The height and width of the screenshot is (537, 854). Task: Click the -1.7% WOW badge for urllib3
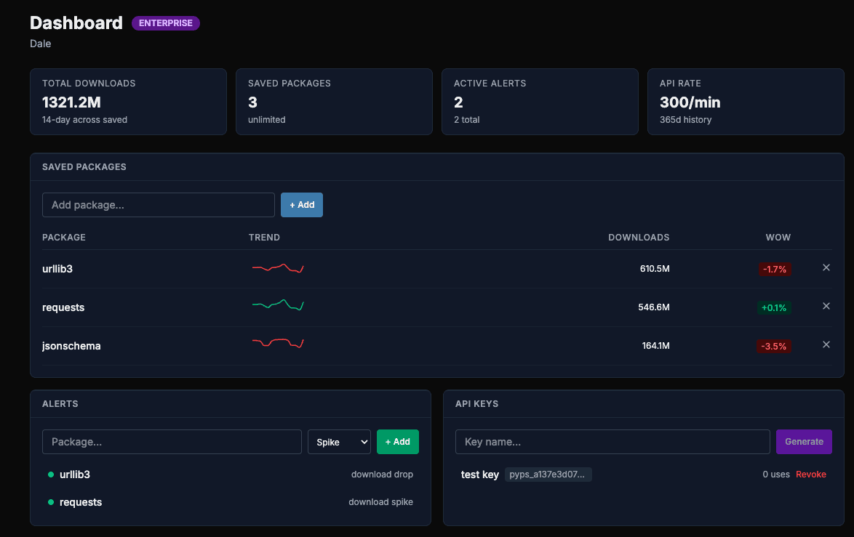coord(775,268)
